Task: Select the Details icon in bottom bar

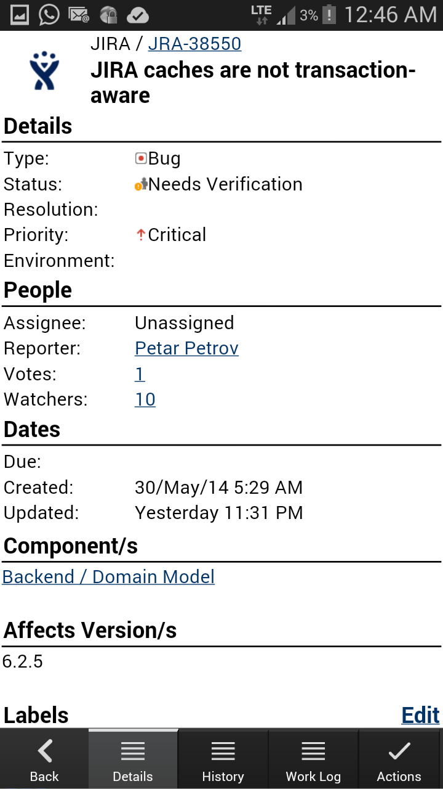Action: pyautogui.click(x=132, y=751)
